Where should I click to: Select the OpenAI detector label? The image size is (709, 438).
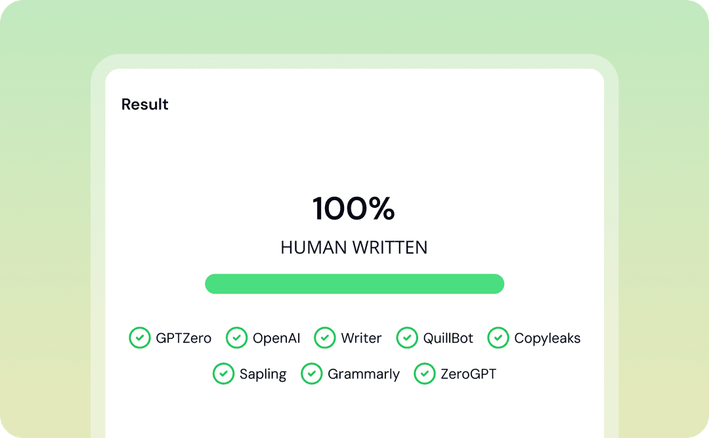pyautogui.click(x=276, y=338)
